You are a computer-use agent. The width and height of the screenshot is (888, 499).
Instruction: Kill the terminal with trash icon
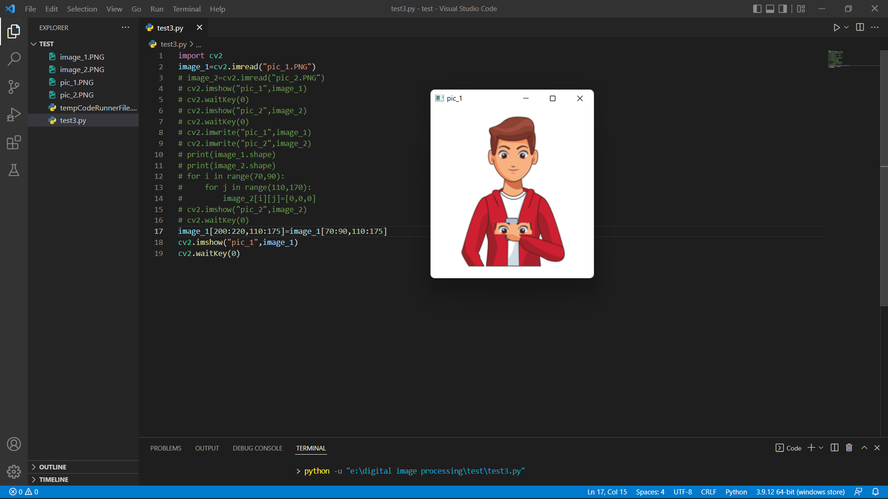(x=849, y=448)
